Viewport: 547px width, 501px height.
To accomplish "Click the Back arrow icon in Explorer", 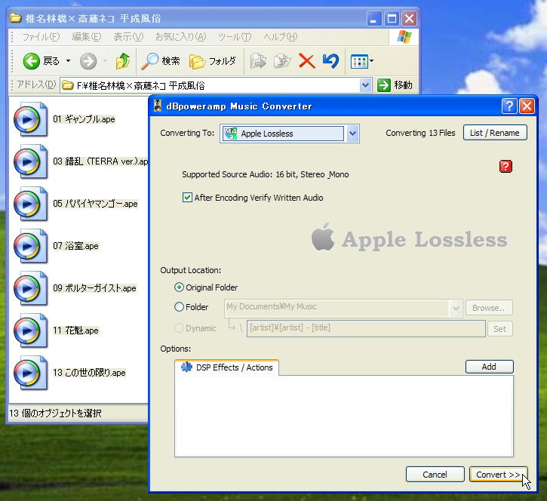I will (x=32, y=61).
